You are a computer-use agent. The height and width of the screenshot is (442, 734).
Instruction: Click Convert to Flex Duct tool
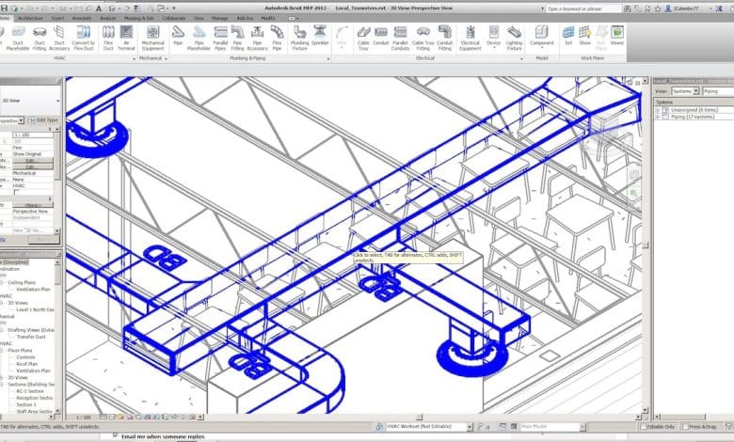(x=84, y=39)
